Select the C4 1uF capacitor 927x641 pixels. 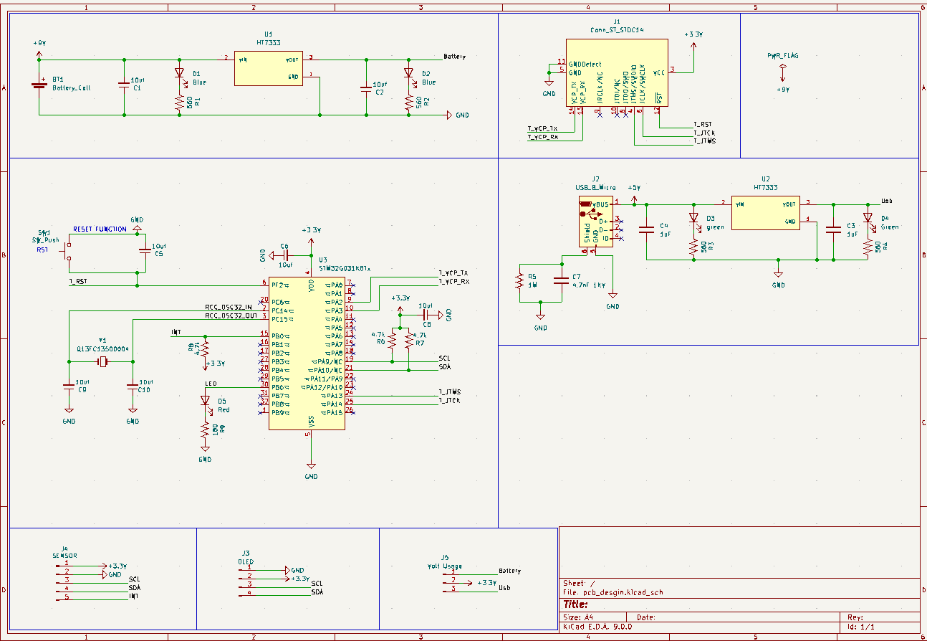click(x=646, y=230)
